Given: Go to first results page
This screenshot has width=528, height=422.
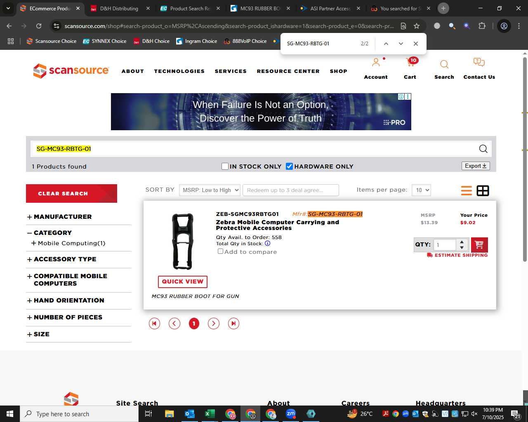Looking at the screenshot, I should 154,324.
